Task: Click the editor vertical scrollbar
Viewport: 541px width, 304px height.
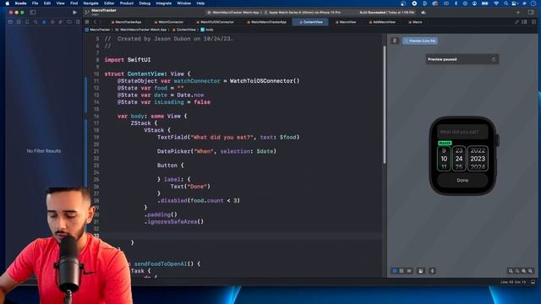Action: coord(385,105)
